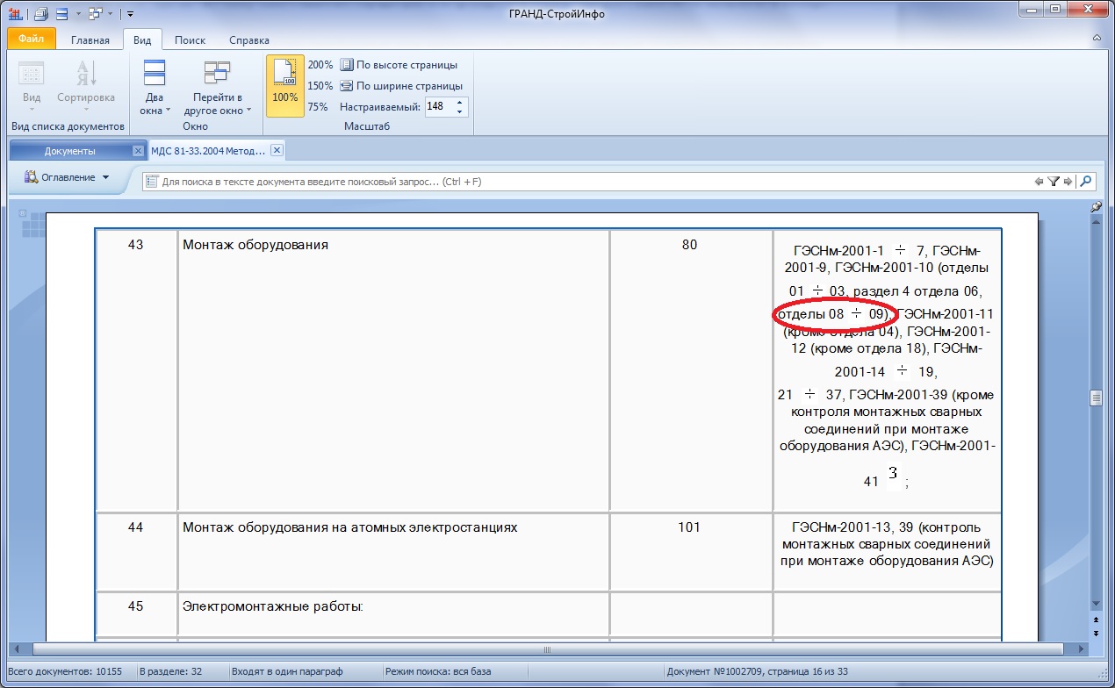Click the 100% zoom button

pyautogui.click(x=284, y=85)
